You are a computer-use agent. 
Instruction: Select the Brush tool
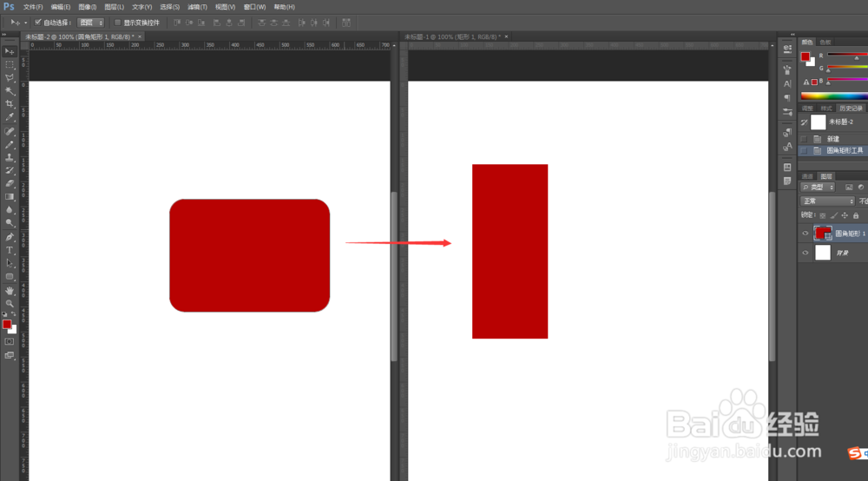10,144
